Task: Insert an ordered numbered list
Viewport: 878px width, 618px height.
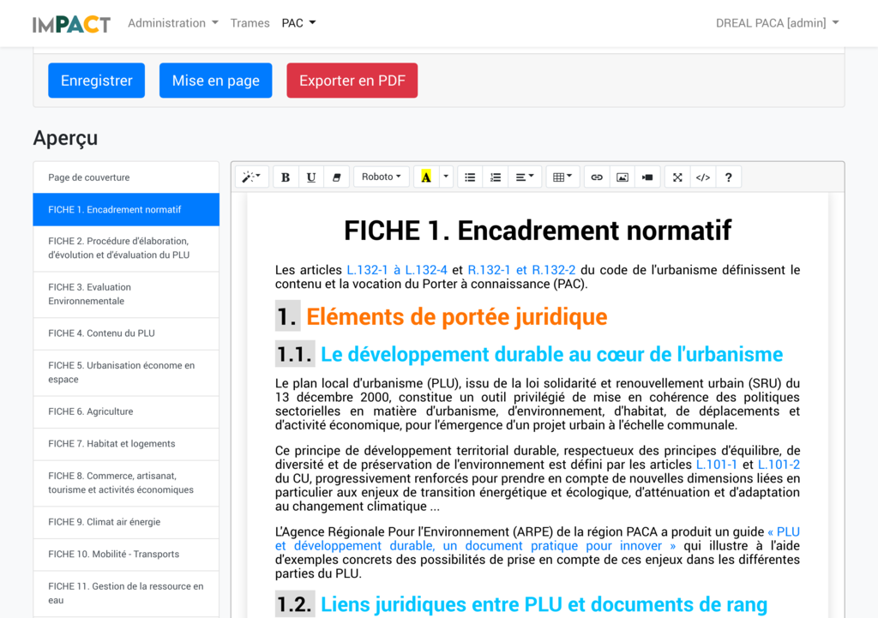Action: pos(496,177)
